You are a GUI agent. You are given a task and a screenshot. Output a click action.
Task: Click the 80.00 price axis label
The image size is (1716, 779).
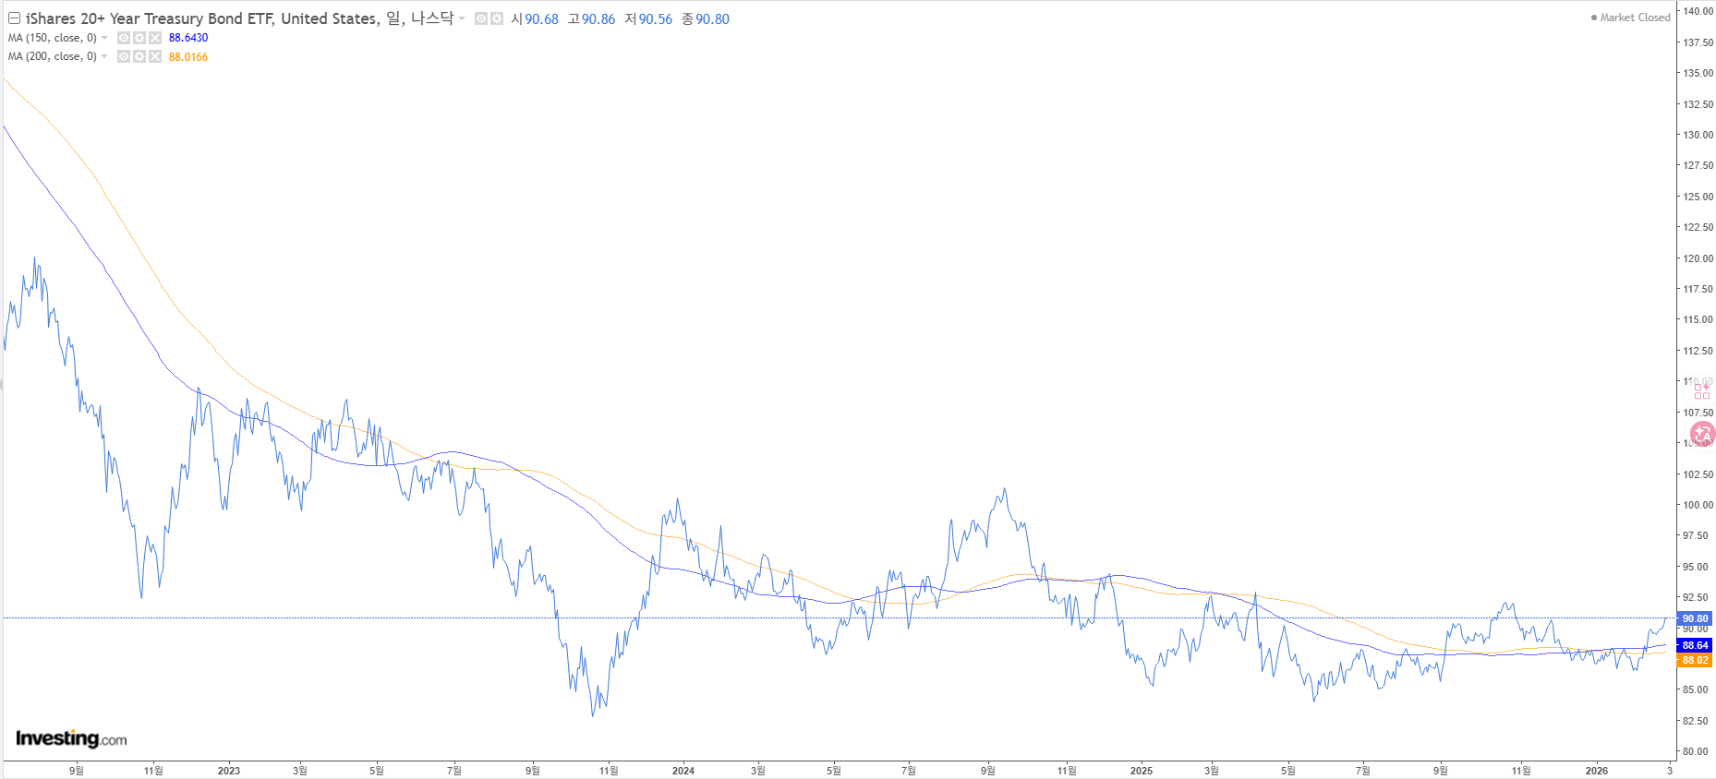pyautogui.click(x=1698, y=751)
